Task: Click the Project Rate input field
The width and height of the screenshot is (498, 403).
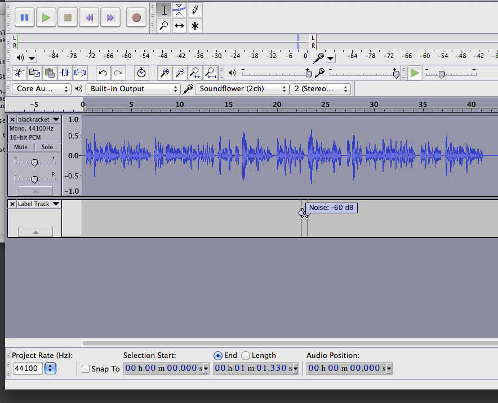Action: 27,369
